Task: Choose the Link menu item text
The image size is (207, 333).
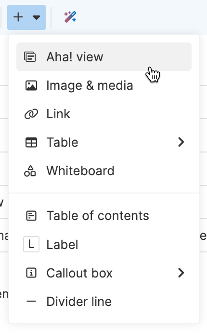Action: (58, 114)
